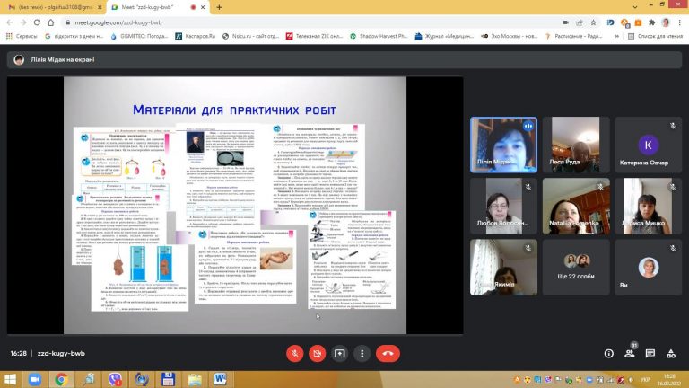Click Лілія Мідак participant video tile

503,145
